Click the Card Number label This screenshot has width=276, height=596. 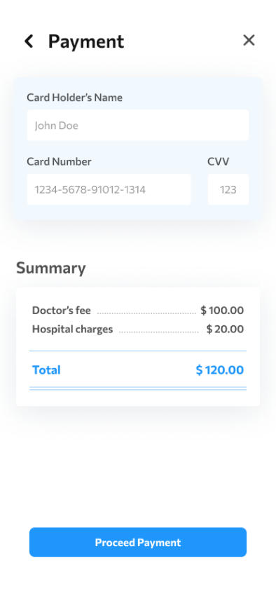59,161
